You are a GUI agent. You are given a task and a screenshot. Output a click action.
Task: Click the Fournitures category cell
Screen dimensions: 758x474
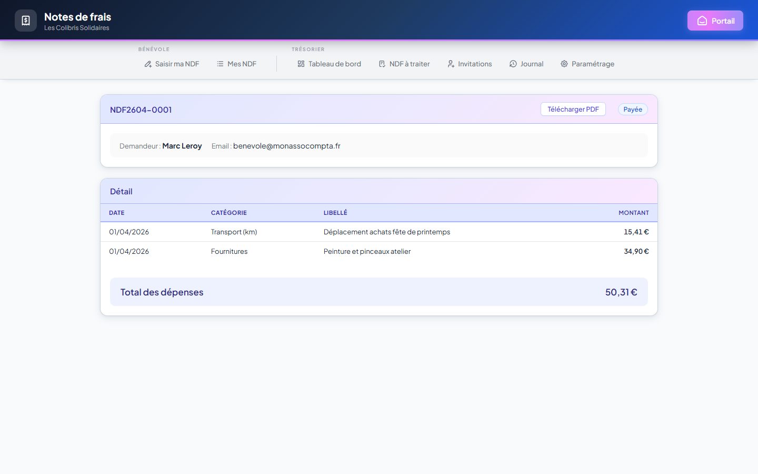coord(229,251)
